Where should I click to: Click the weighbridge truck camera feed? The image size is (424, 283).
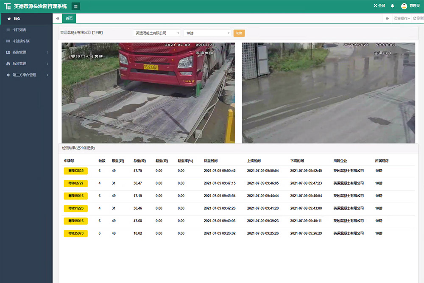pyautogui.click(x=148, y=92)
